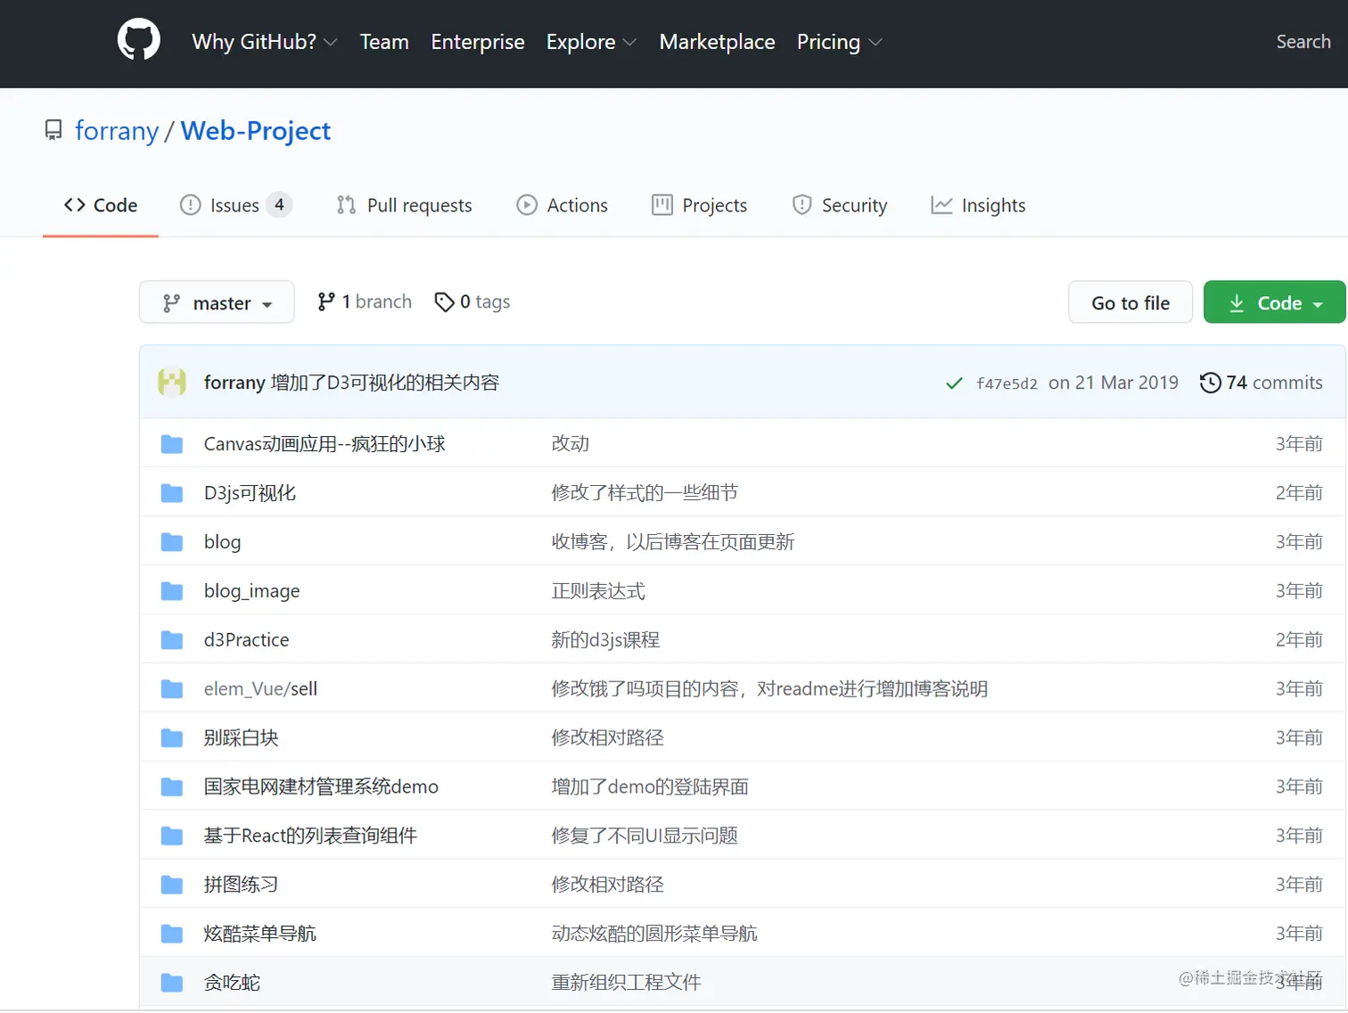The image size is (1348, 1013).
Task: Click the folder icon next to blog_image
Action: (x=172, y=591)
